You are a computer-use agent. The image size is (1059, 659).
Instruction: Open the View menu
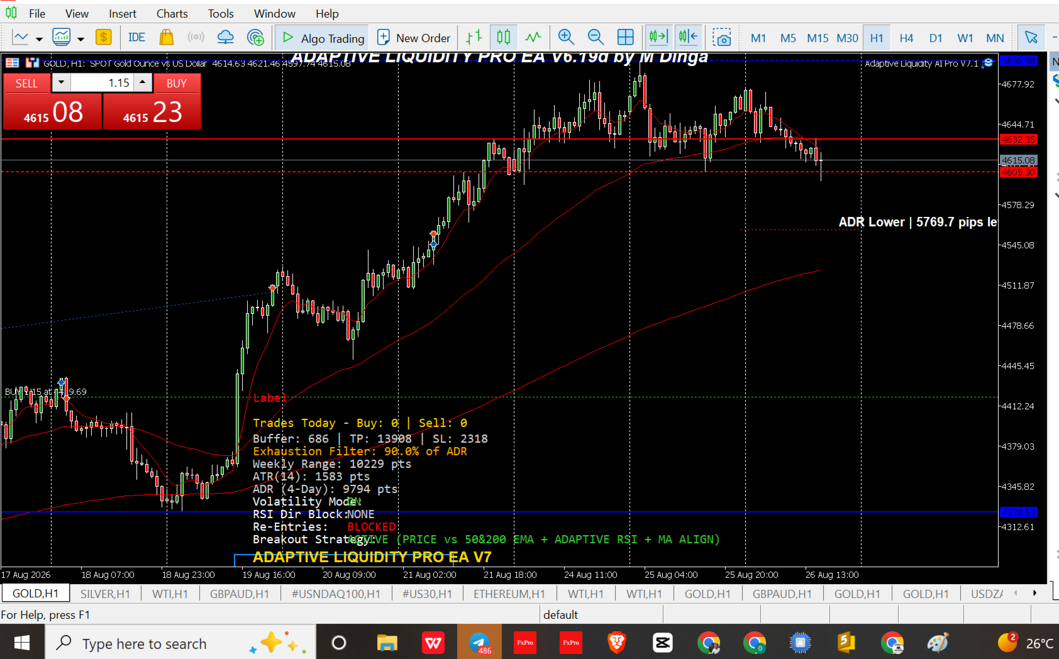click(x=77, y=14)
